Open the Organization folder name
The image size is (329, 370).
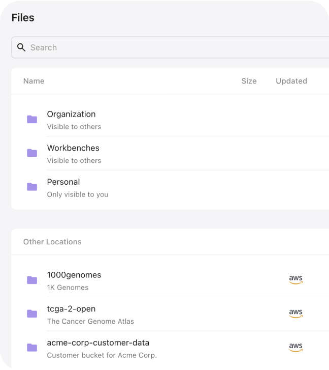tap(71, 114)
